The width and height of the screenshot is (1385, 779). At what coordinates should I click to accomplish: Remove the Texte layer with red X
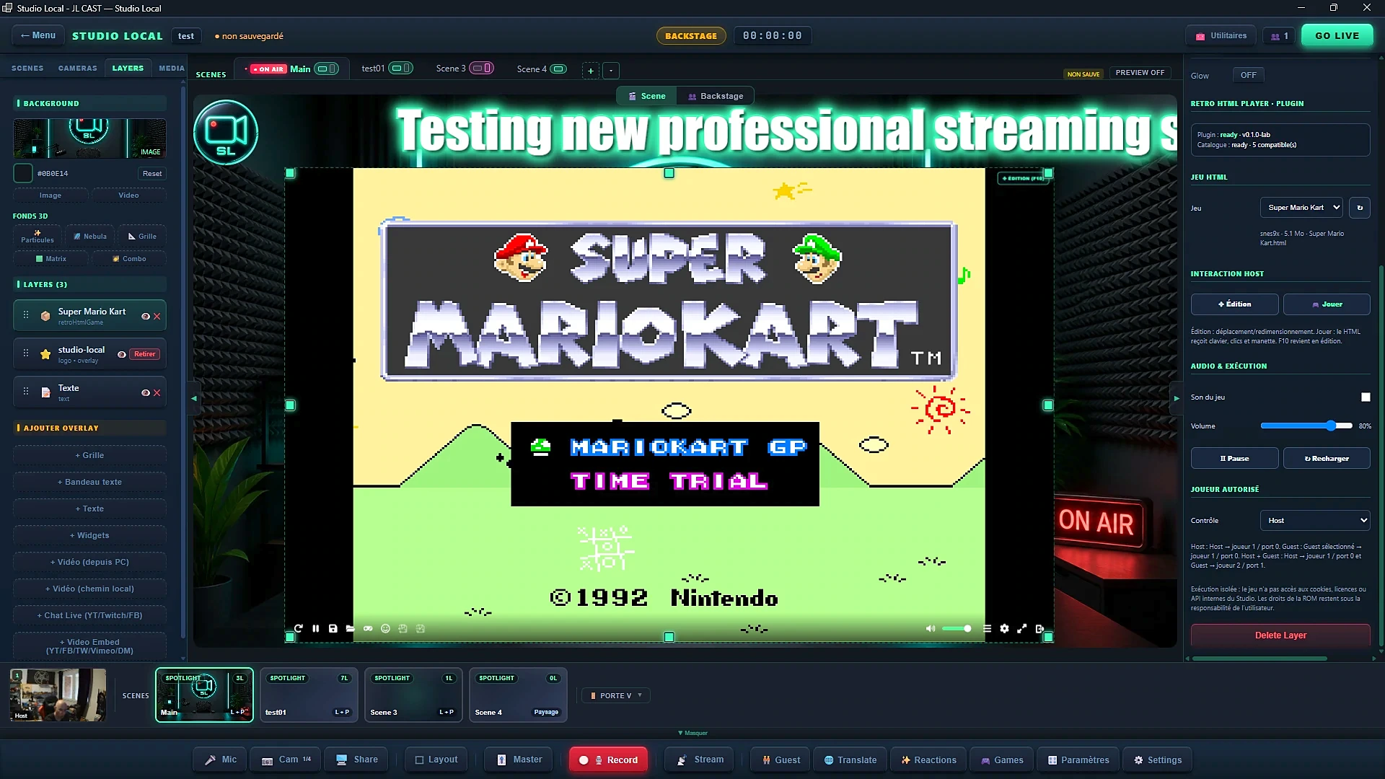[x=157, y=392]
